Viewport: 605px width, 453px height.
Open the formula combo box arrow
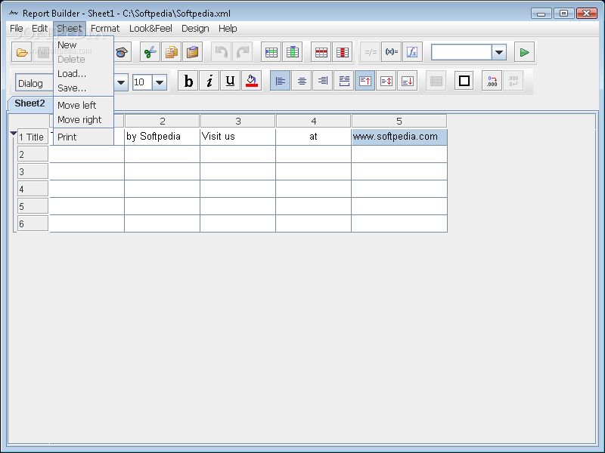[x=499, y=52]
